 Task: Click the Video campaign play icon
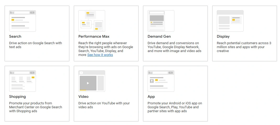coord(88,83)
